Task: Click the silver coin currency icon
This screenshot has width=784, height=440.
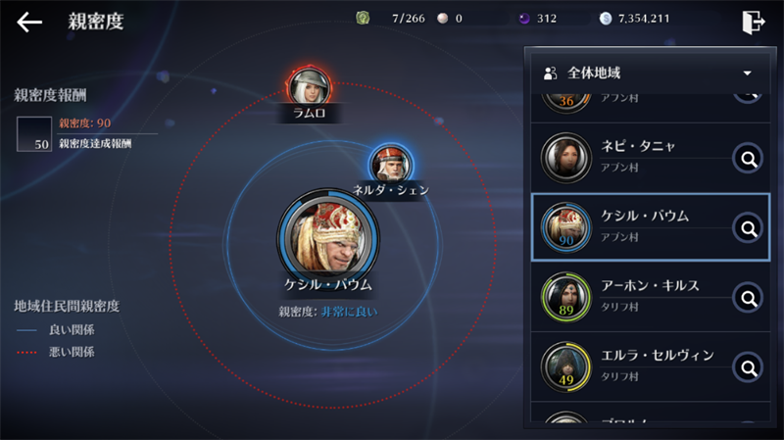Action: click(605, 19)
